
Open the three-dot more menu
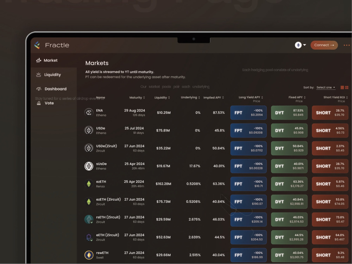point(347,45)
